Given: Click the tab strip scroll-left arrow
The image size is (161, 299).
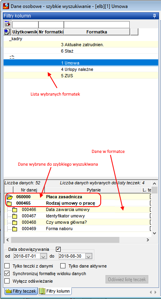Looking at the screenshot, I should [151, 292].
